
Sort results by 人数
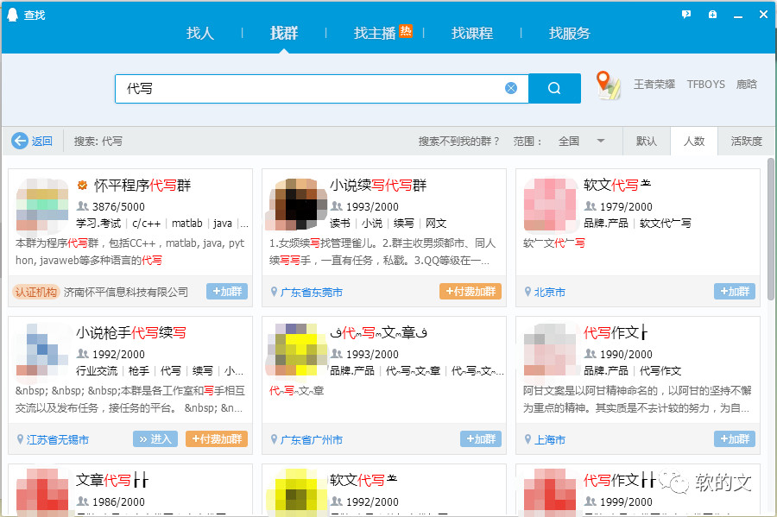click(694, 142)
